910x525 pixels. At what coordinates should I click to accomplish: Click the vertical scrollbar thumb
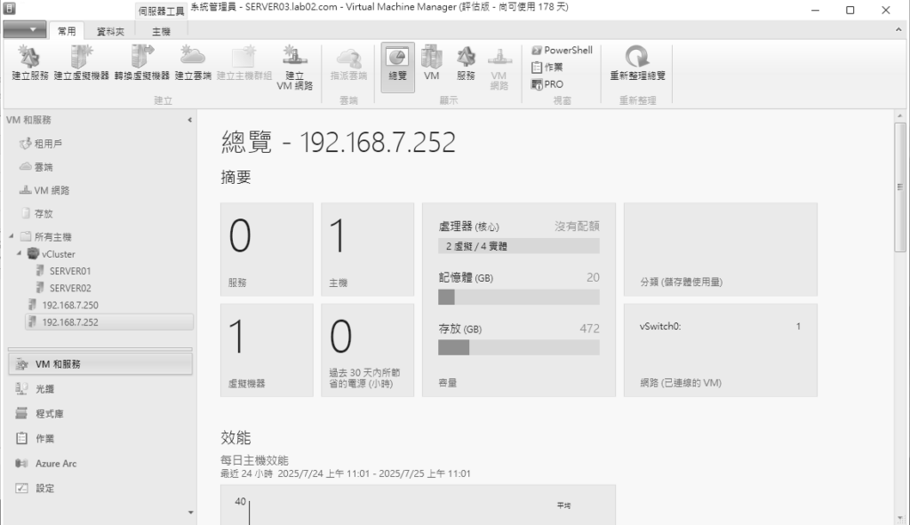900,187
